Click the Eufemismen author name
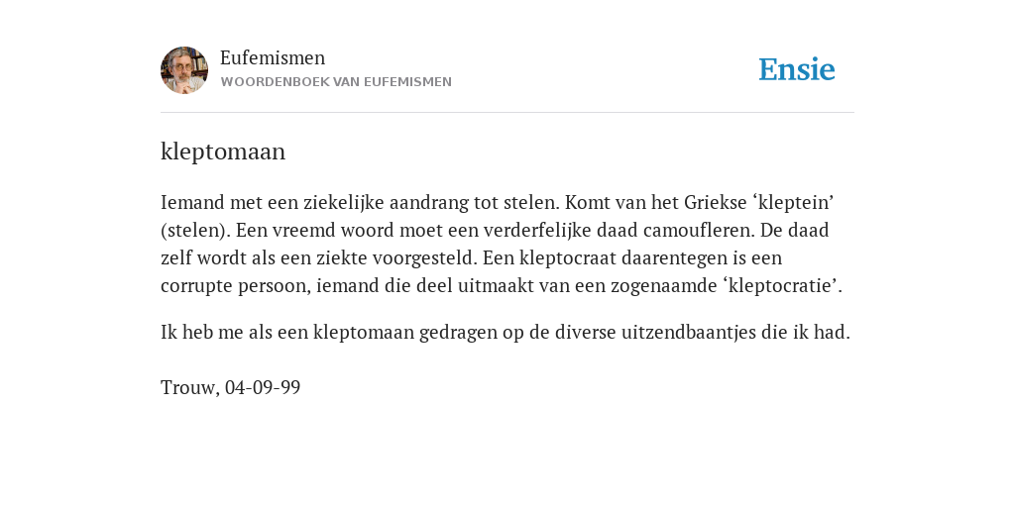The height and width of the screenshot is (507, 1015). click(x=273, y=57)
